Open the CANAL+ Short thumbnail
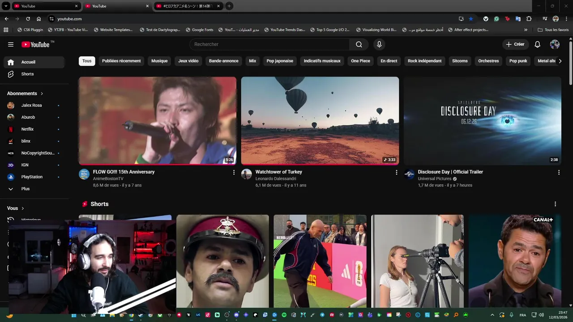This screenshot has width=573, height=322. [515, 261]
